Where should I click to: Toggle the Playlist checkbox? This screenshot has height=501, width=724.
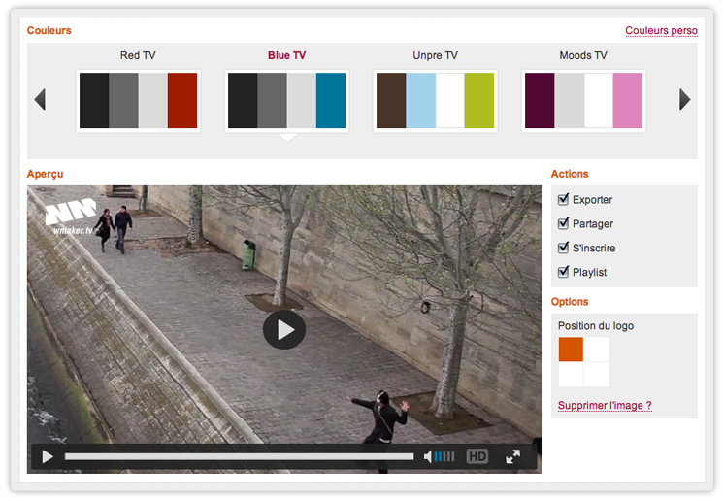pyautogui.click(x=564, y=272)
